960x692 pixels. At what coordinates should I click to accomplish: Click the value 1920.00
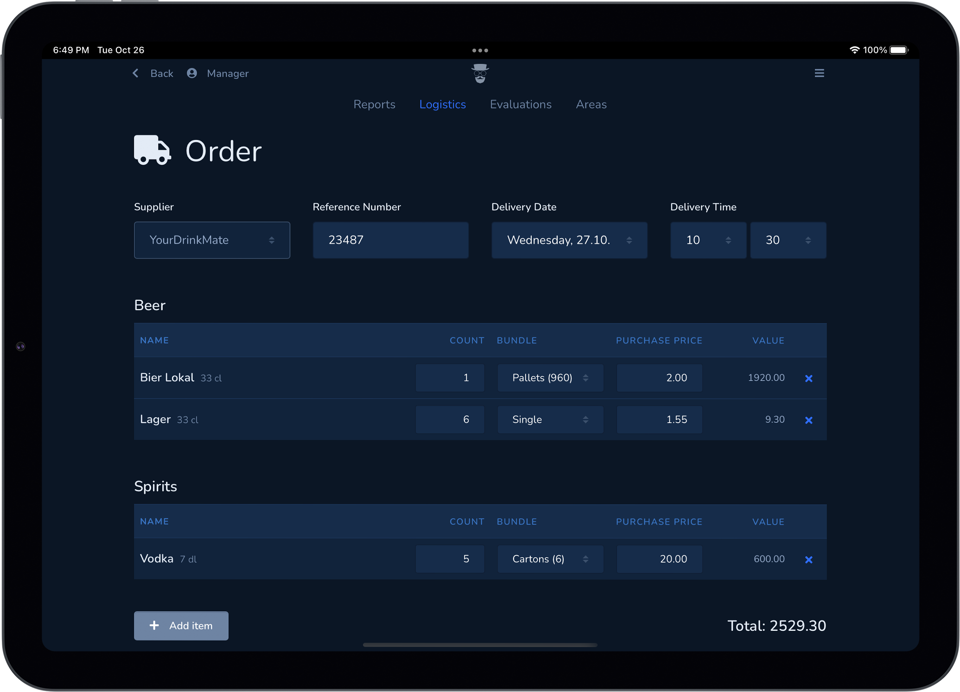(x=766, y=378)
